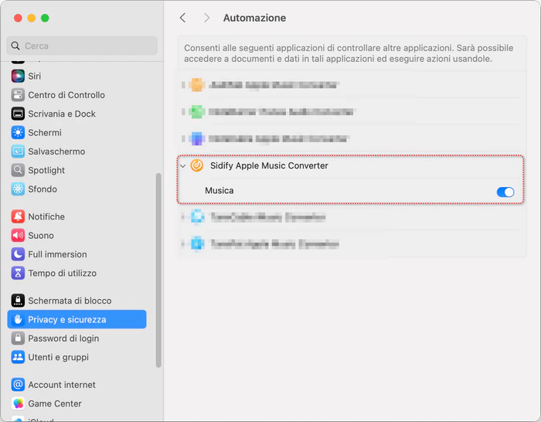Open Password di login icon
Screen dimensions: 541x422
click(18, 339)
